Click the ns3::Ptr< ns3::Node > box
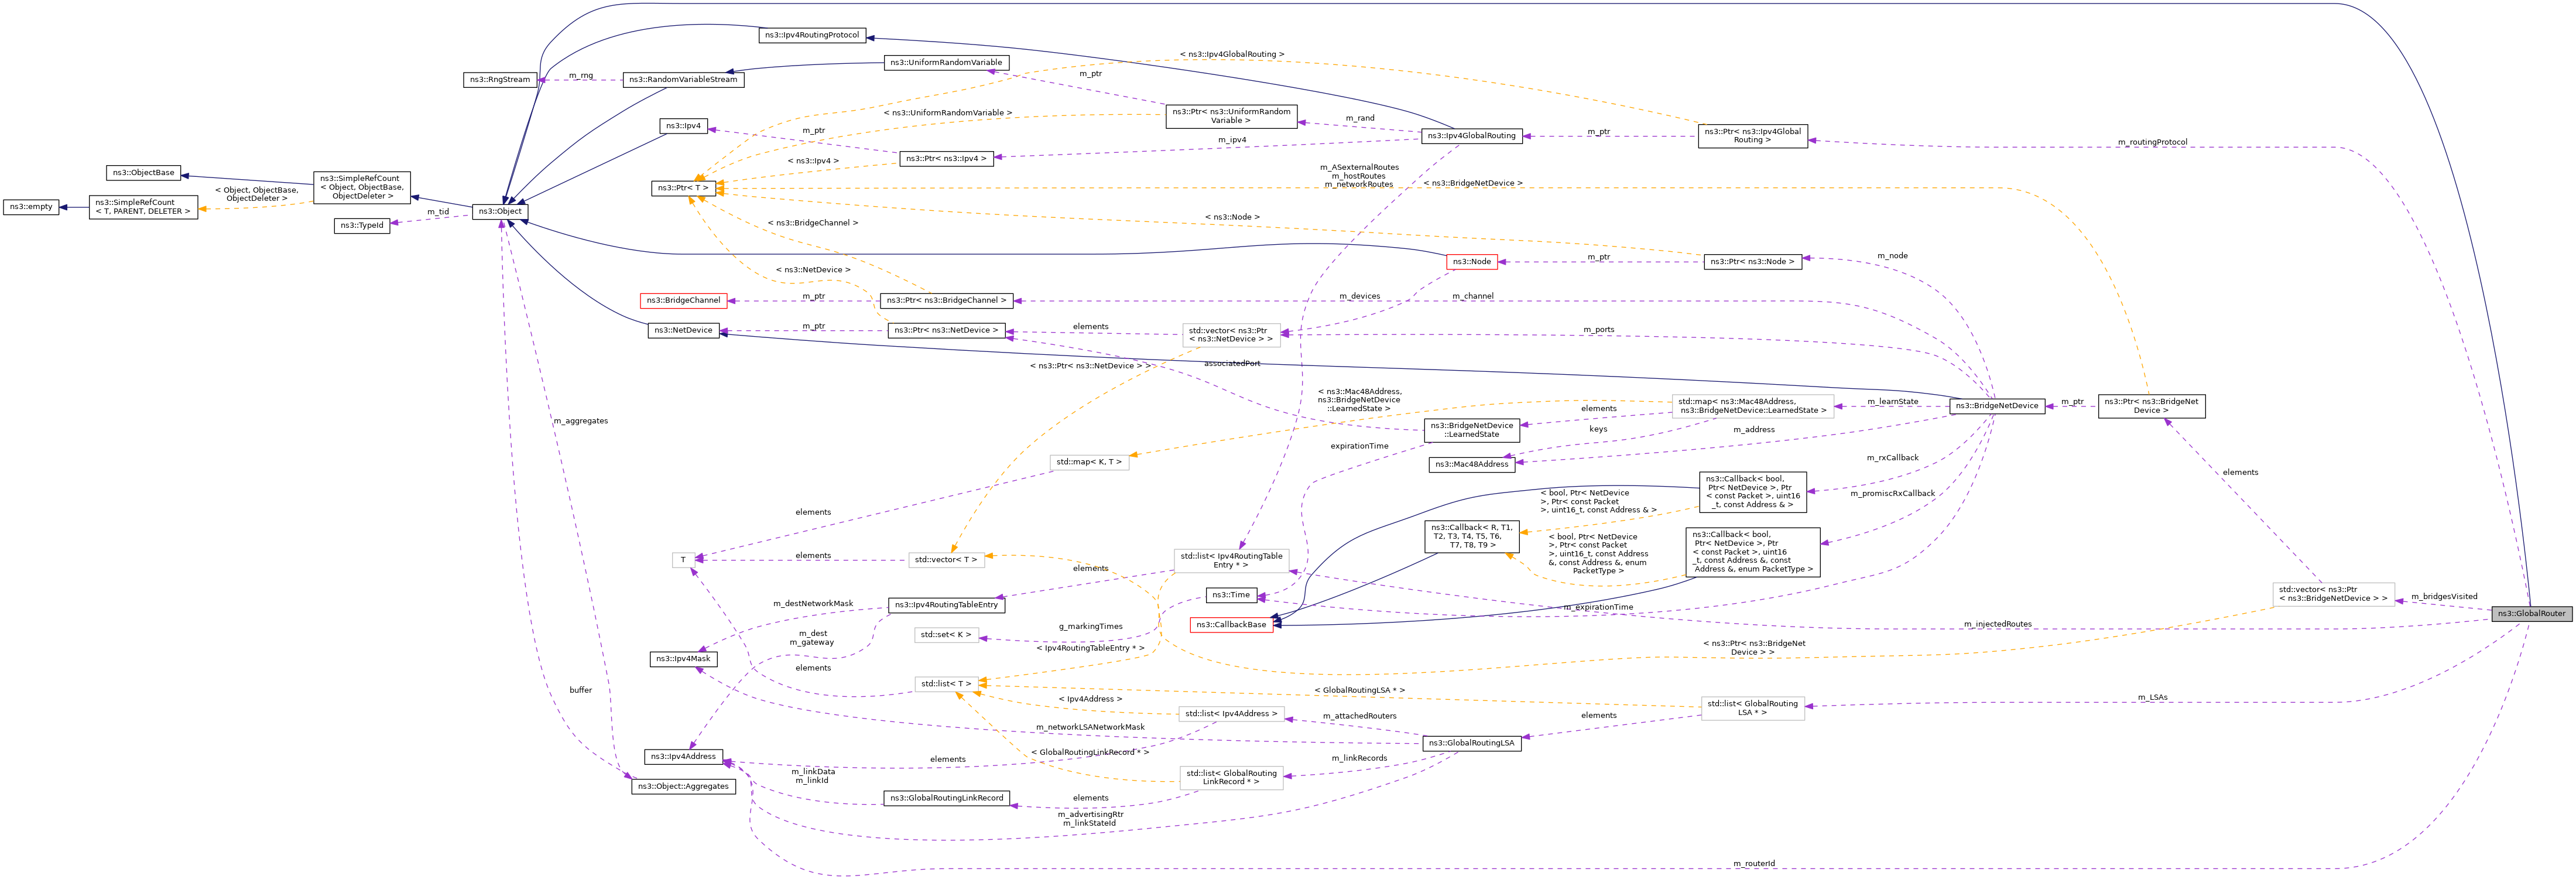 (1752, 262)
